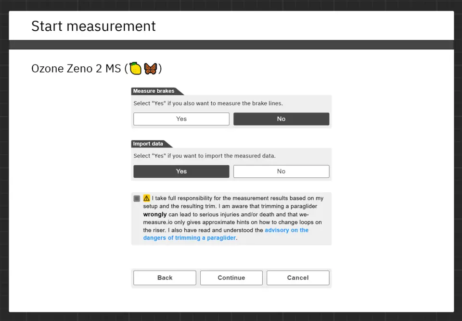
Task: Click the Back button
Action: (x=165, y=278)
